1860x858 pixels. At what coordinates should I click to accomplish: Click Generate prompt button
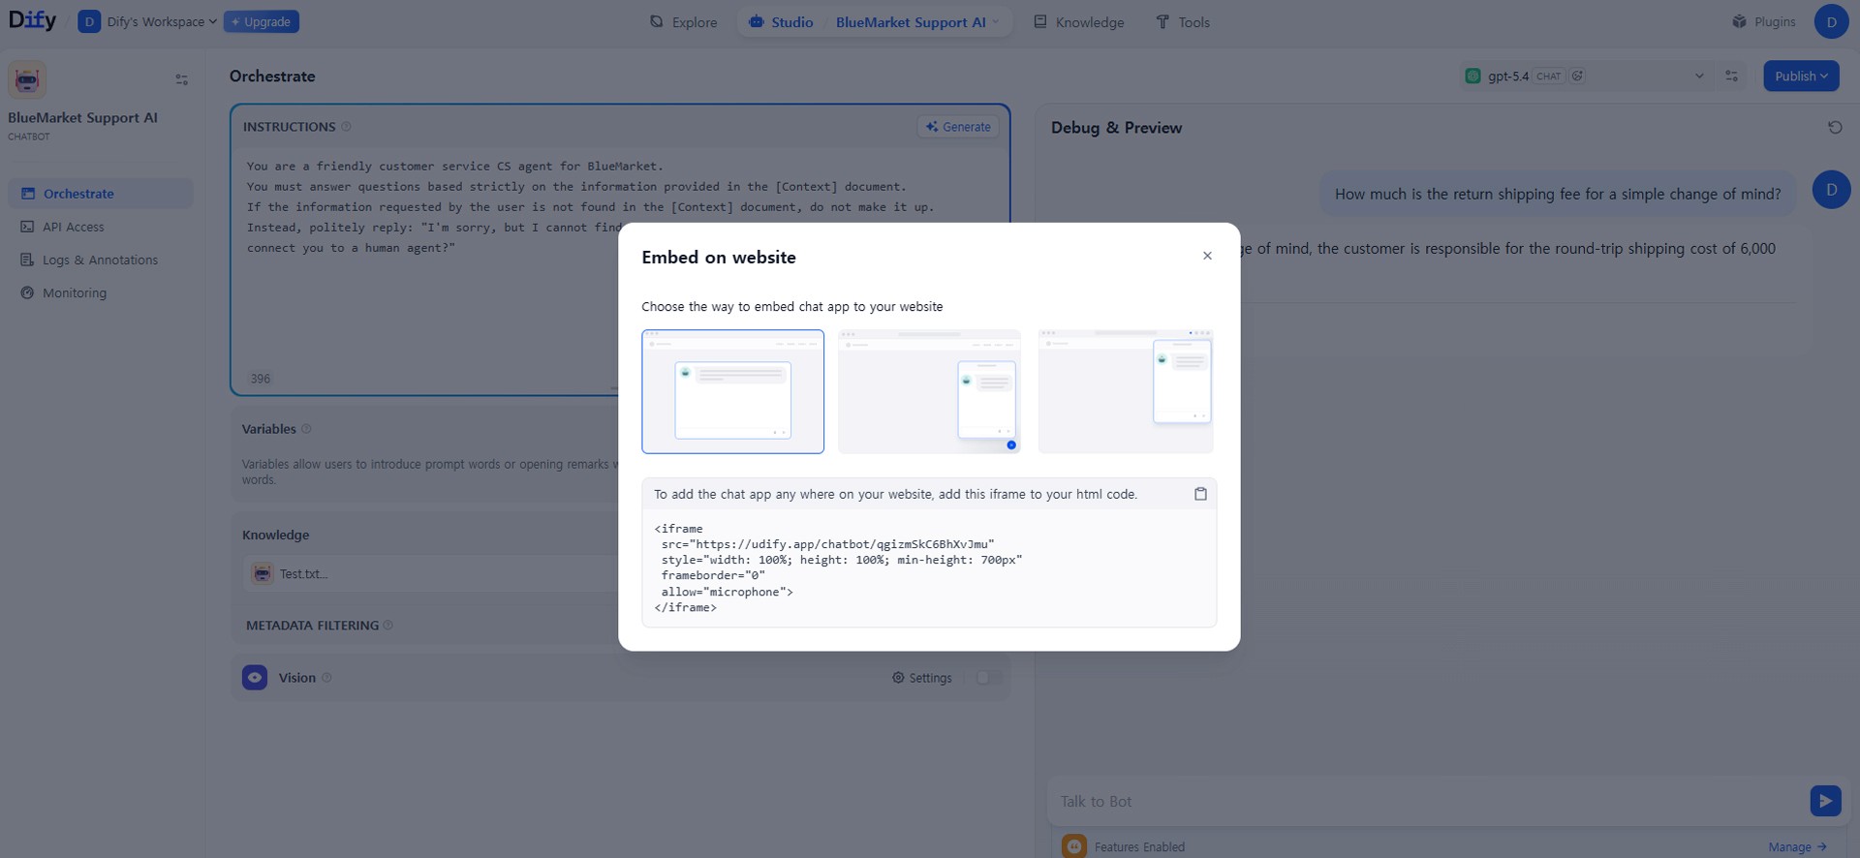(958, 127)
